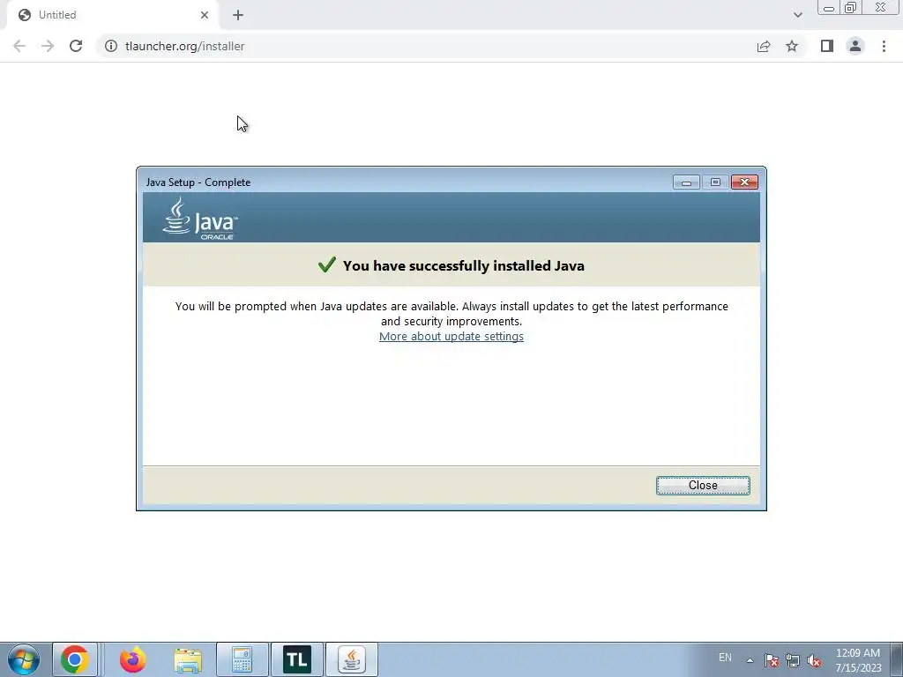Image resolution: width=903 pixels, height=677 pixels.
Task: Reload the tlauncher.org page
Action: pos(76,46)
